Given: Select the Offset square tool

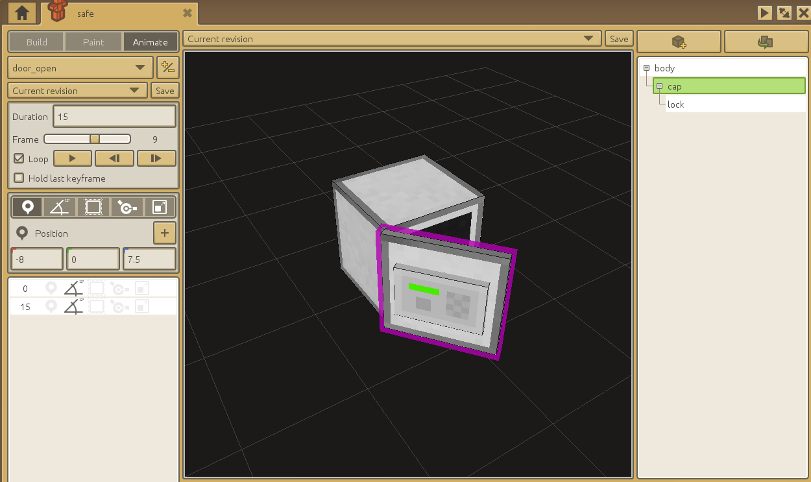Looking at the screenshot, I should pos(93,207).
